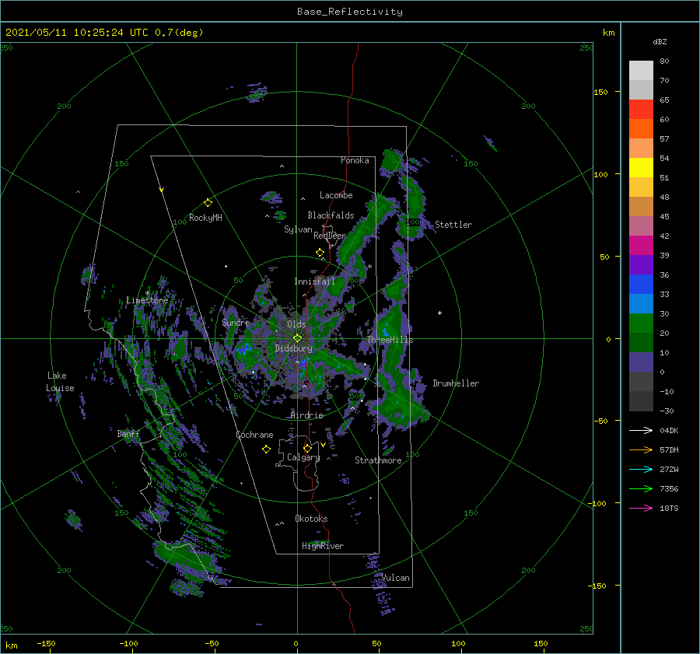Click the Sylvan label

tap(298, 230)
